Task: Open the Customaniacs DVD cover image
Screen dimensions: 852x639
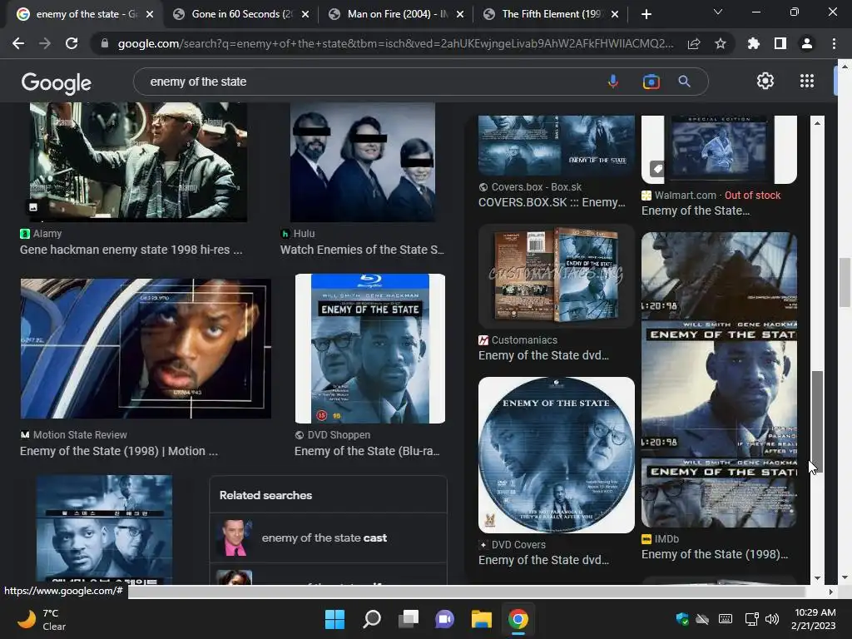Action: pos(557,276)
